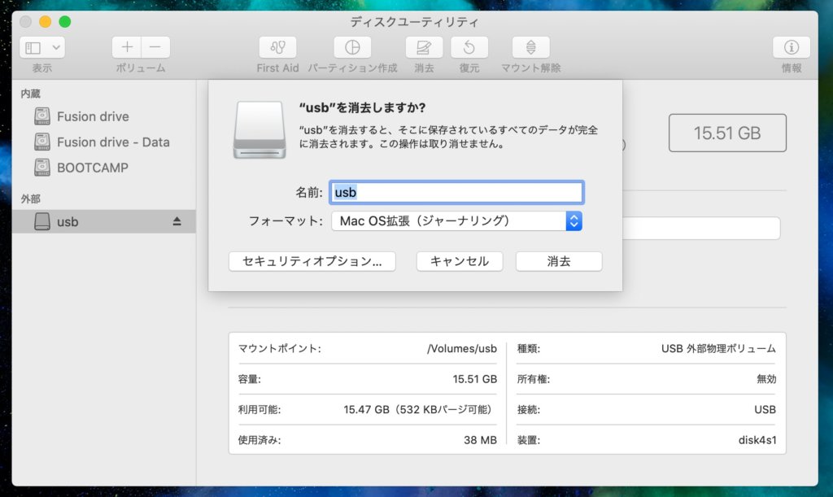Click the 内蔵 sidebar section header

coord(30,94)
